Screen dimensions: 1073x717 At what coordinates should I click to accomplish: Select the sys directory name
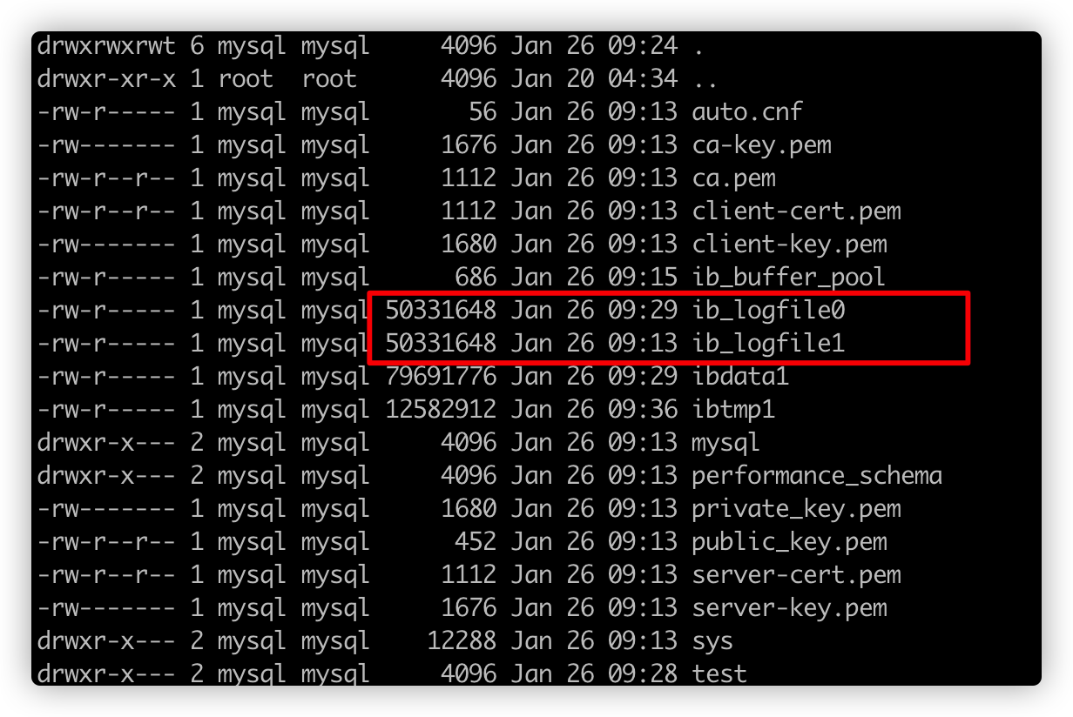click(x=712, y=640)
